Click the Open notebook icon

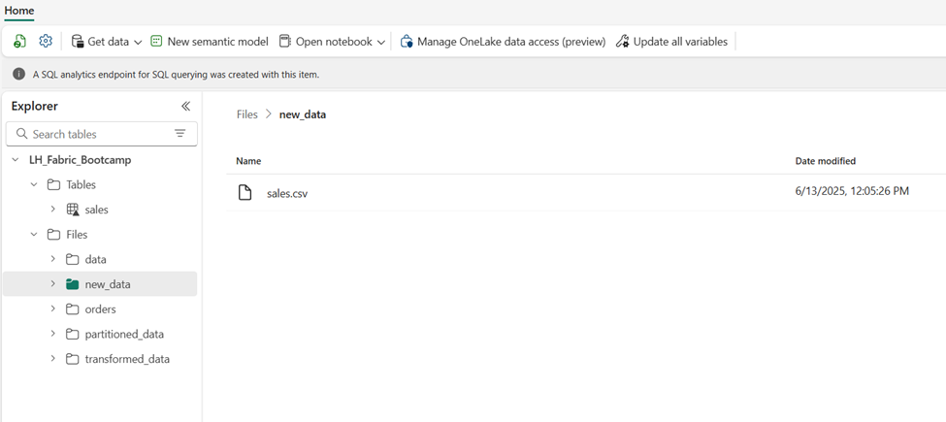coord(284,41)
